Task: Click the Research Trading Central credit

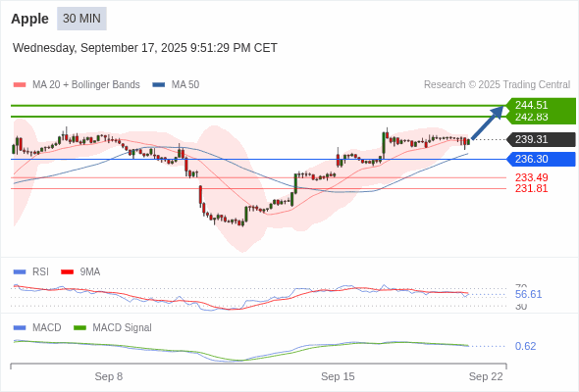Action: (x=497, y=85)
